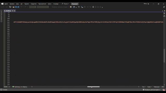
Task: Click Выбрать репозиторий in status bar
Action: tap(151, 90)
